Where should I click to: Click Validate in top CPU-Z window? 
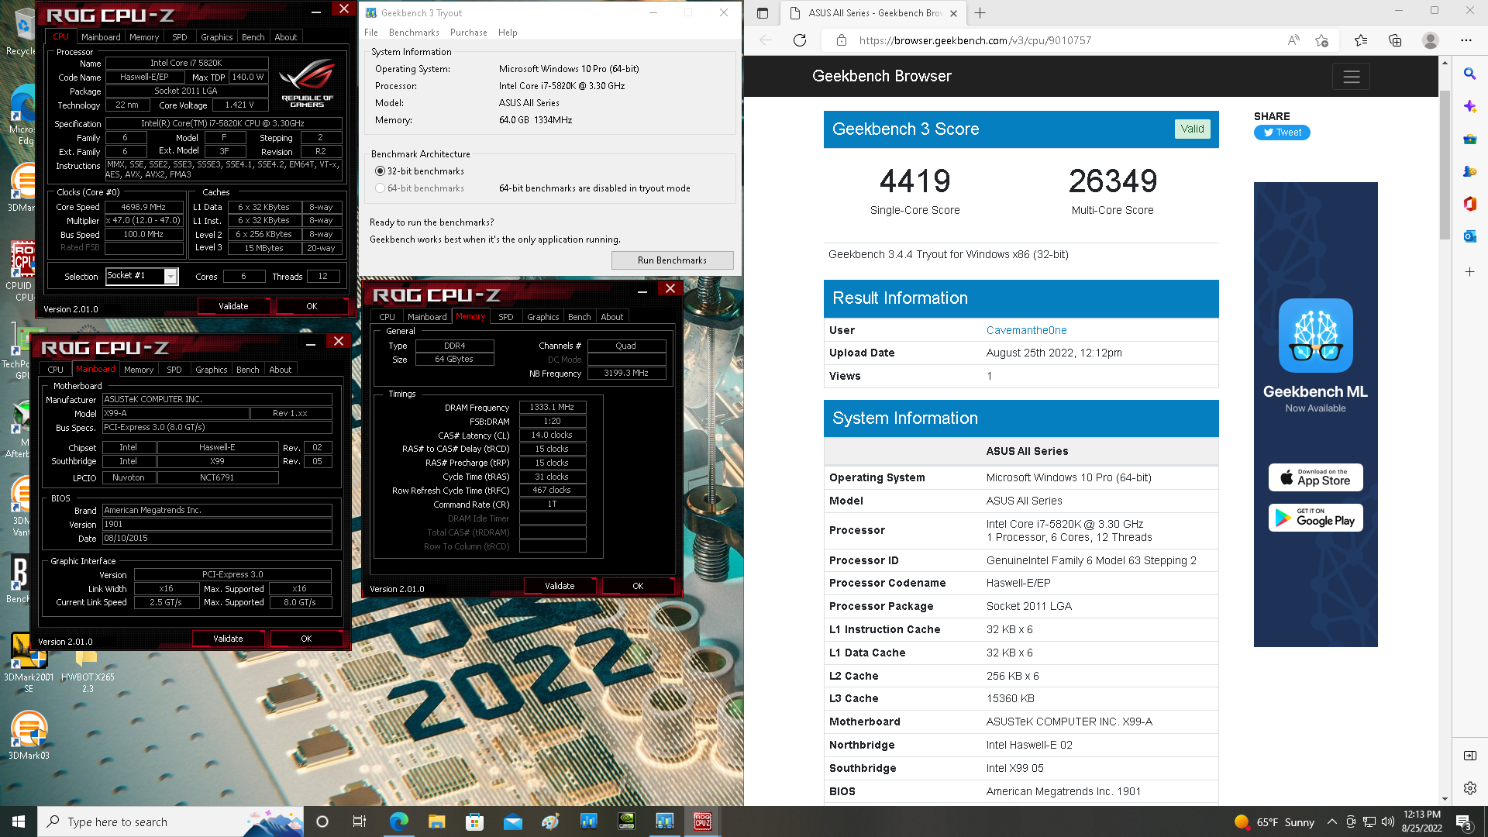pyautogui.click(x=233, y=306)
